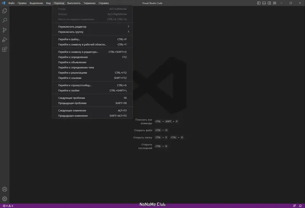
Task: Select Перейти к определению типа
Action: (92, 68)
